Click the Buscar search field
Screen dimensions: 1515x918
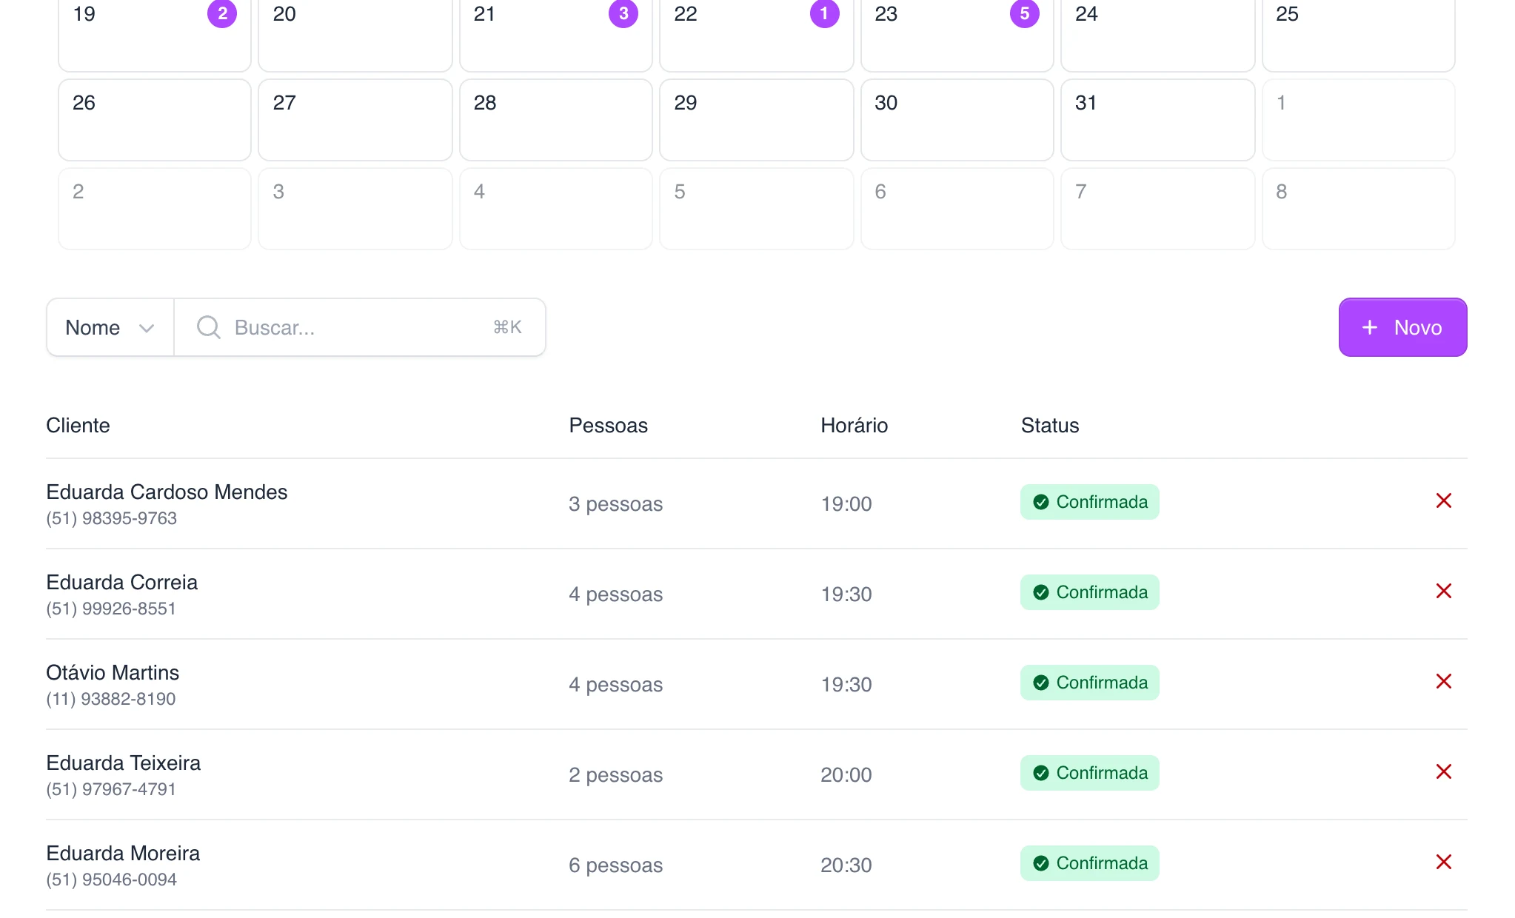[x=360, y=327]
